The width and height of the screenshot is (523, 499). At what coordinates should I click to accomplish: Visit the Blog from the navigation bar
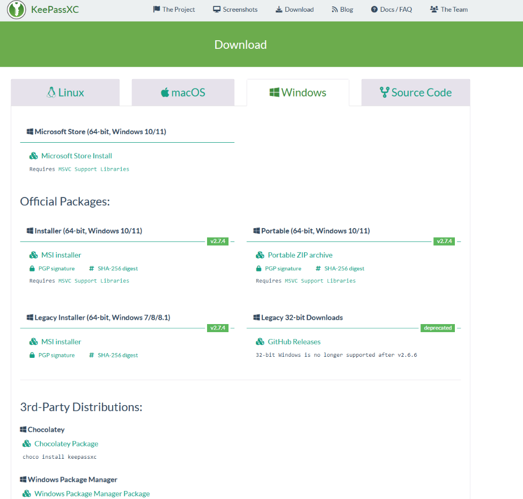[x=342, y=10]
